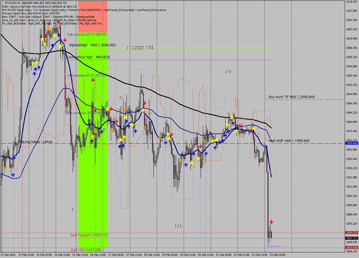Screen dimensions: 359x258
Task: Select the blue outlined arrow near 16 Feb 13:00
Action: click(104, 130)
